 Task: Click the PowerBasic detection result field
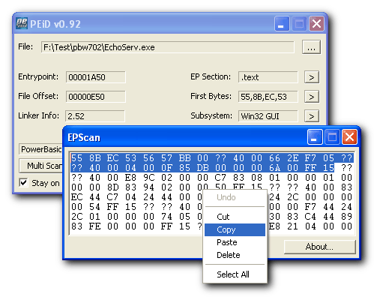[40, 149]
